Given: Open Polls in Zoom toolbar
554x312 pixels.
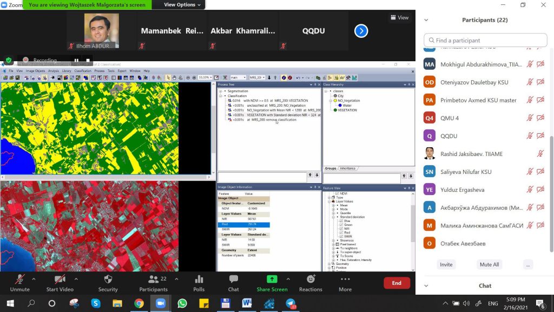Looking at the screenshot, I should click(x=199, y=283).
